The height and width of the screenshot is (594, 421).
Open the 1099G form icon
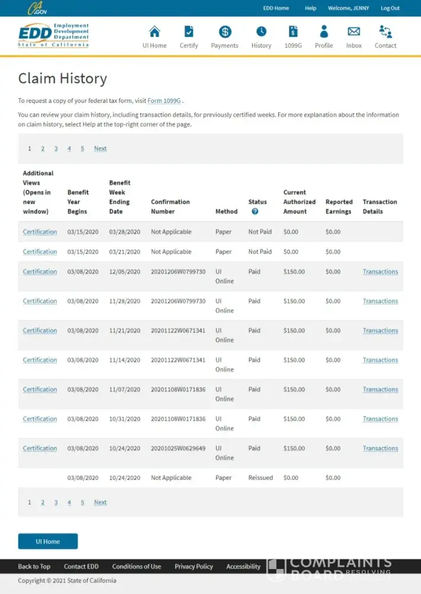click(x=293, y=32)
